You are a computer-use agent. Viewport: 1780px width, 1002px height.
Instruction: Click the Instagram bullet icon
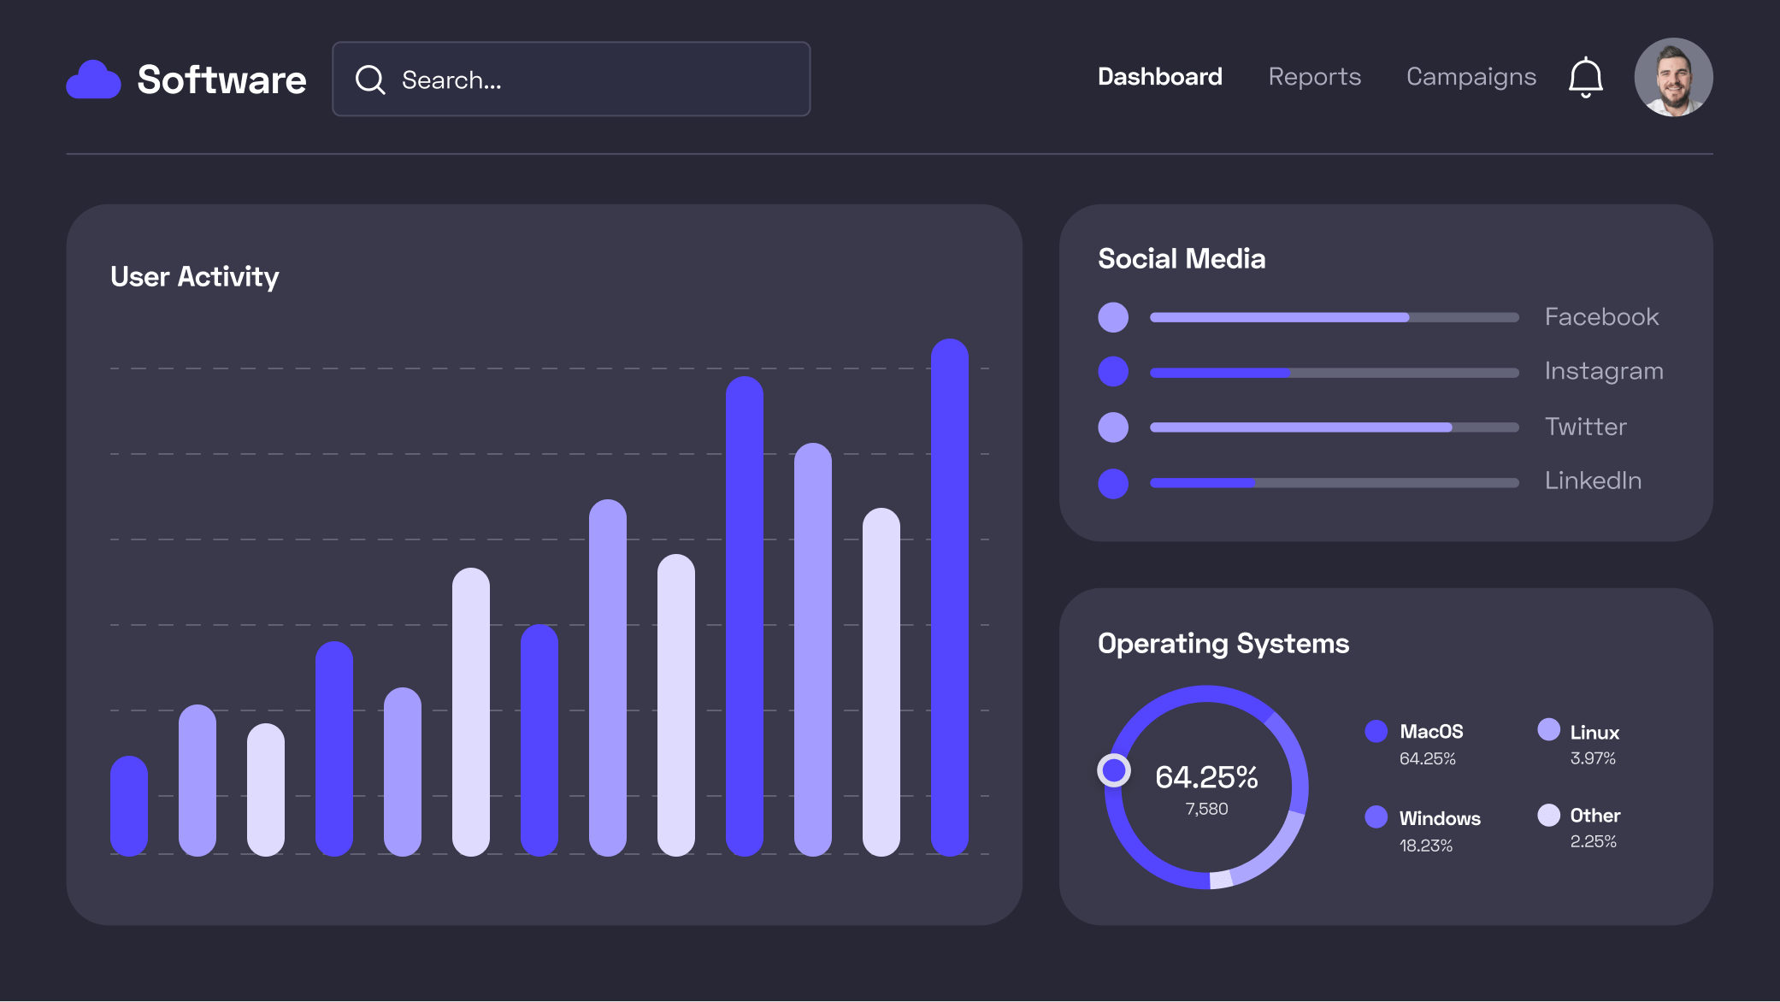tap(1113, 372)
